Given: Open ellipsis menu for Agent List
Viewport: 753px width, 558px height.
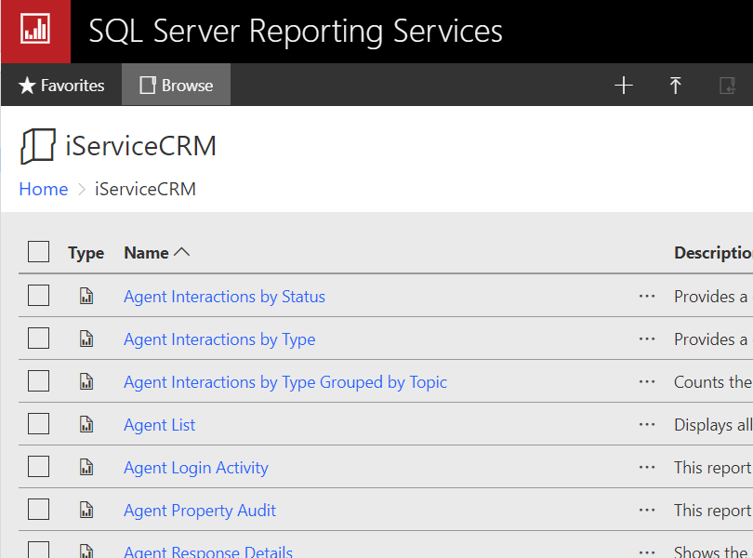Looking at the screenshot, I should click(x=647, y=424).
